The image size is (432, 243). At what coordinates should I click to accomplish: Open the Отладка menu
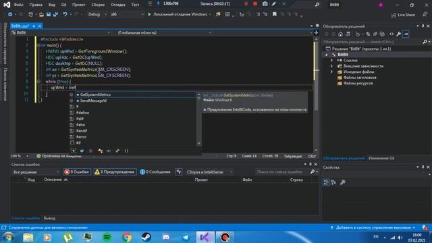tap(118, 5)
